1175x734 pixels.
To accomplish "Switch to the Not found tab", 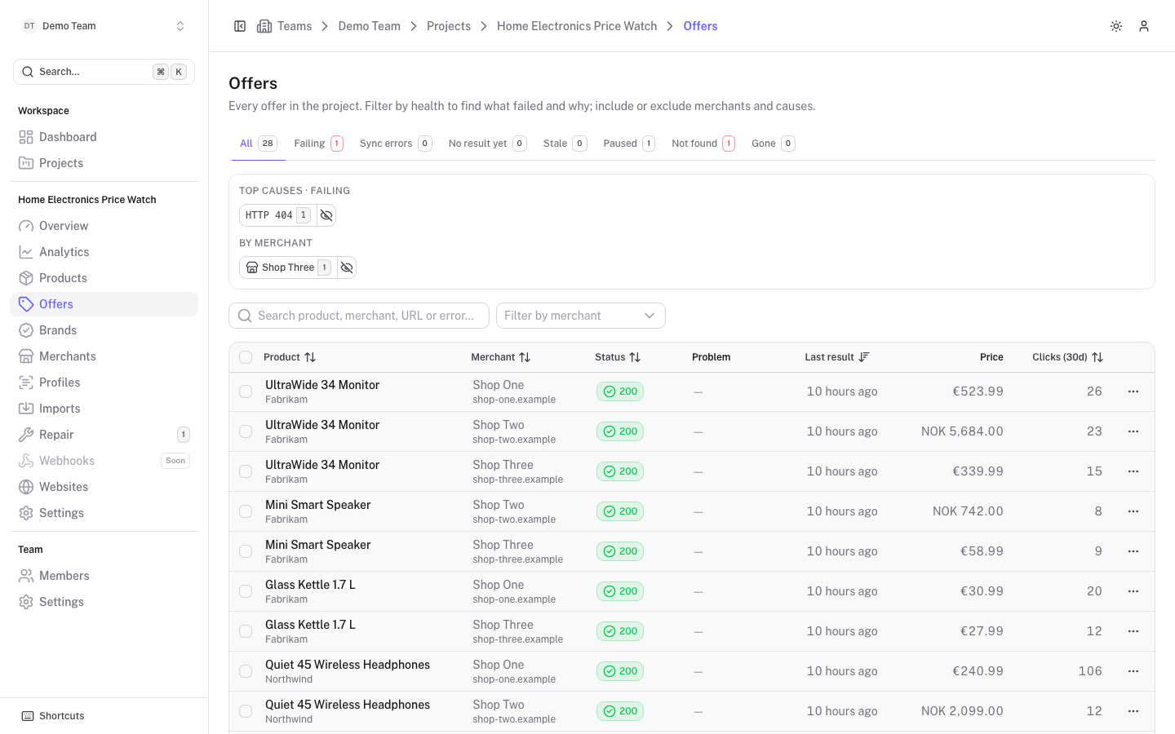I will (703, 144).
